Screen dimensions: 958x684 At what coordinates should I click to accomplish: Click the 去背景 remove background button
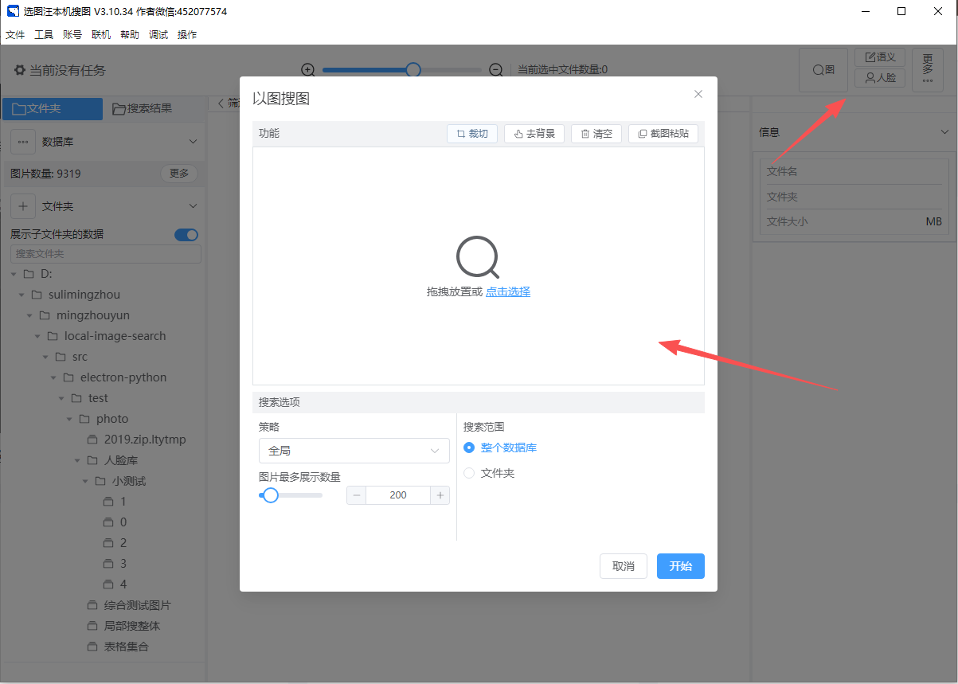click(x=534, y=134)
